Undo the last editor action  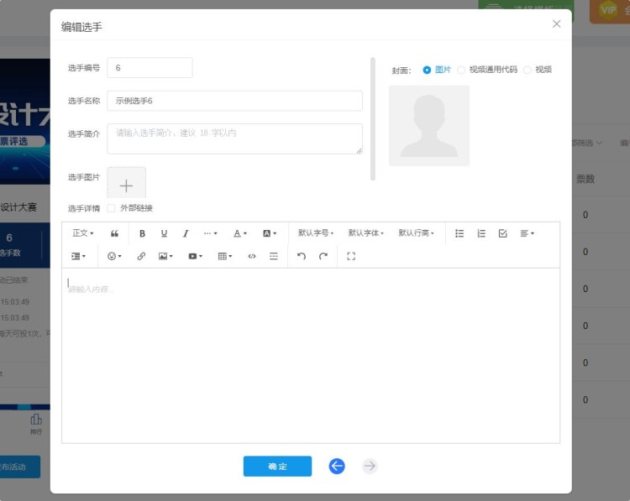click(x=302, y=256)
